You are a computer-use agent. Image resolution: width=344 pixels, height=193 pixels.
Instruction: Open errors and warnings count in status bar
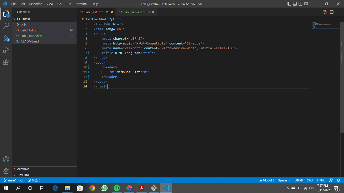click(x=34, y=180)
